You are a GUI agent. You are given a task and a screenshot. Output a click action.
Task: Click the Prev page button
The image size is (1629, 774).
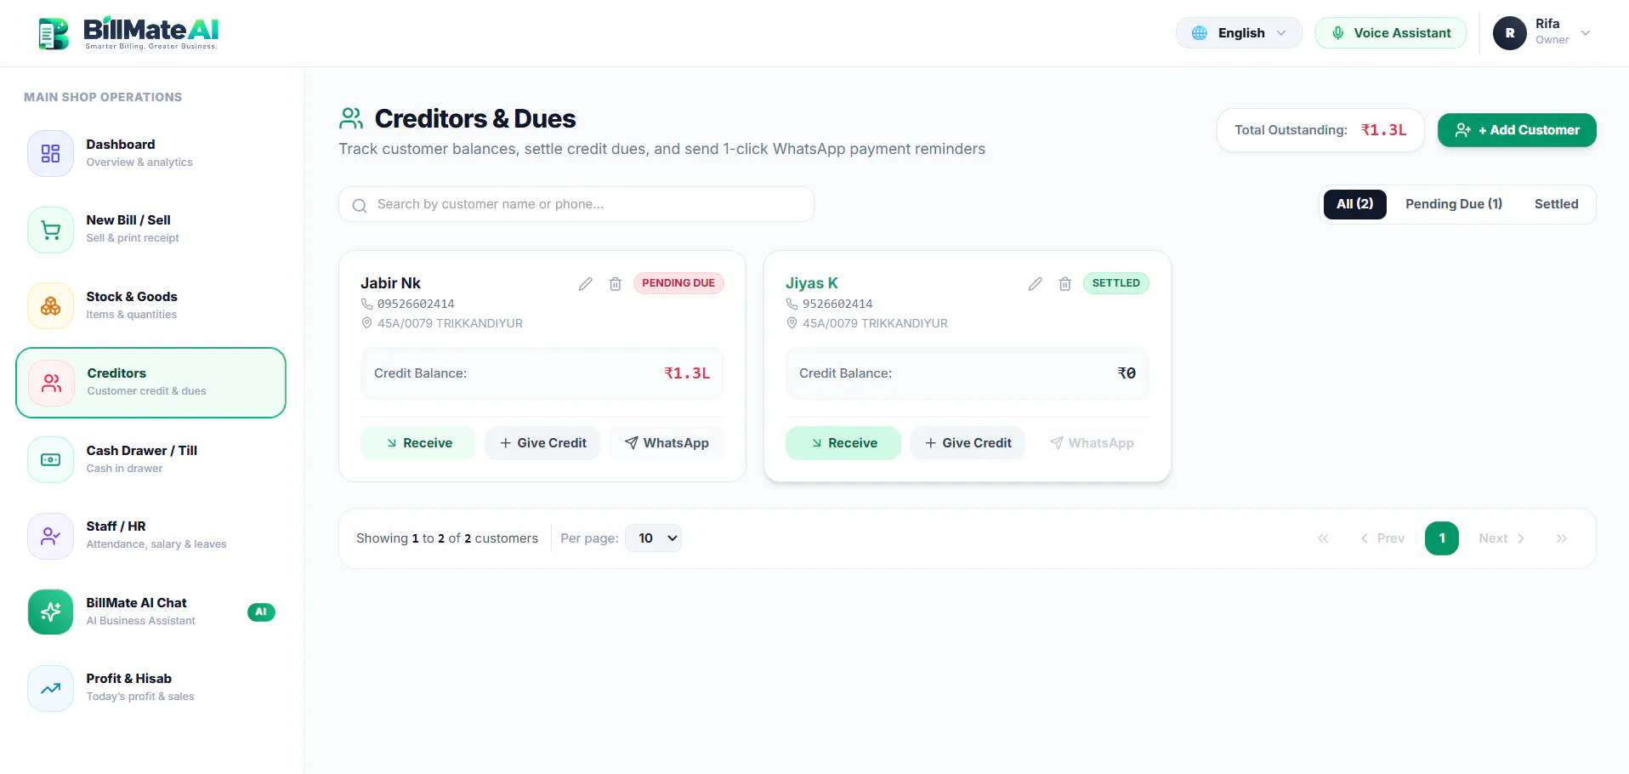coord(1382,538)
